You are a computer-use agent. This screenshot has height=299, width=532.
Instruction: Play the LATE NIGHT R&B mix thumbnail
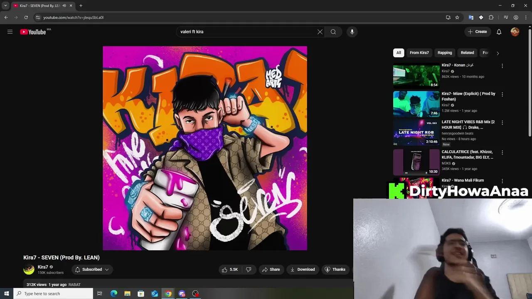pos(416,132)
